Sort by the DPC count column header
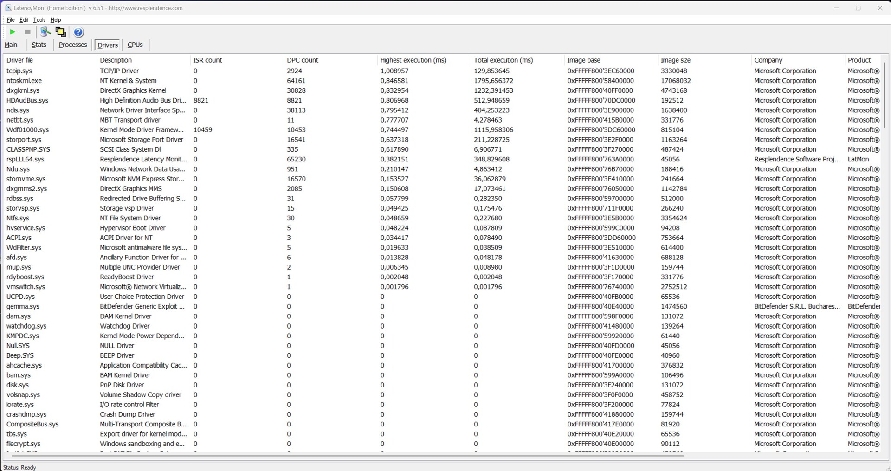 click(x=303, y=60)
